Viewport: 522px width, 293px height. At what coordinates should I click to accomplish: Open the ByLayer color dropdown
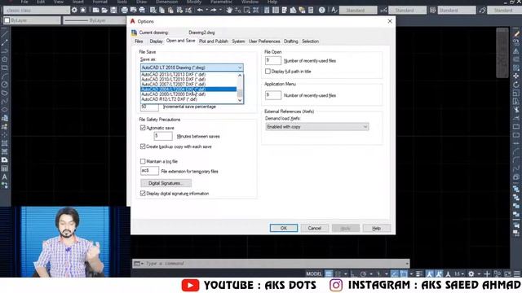(x=32, y=20)
